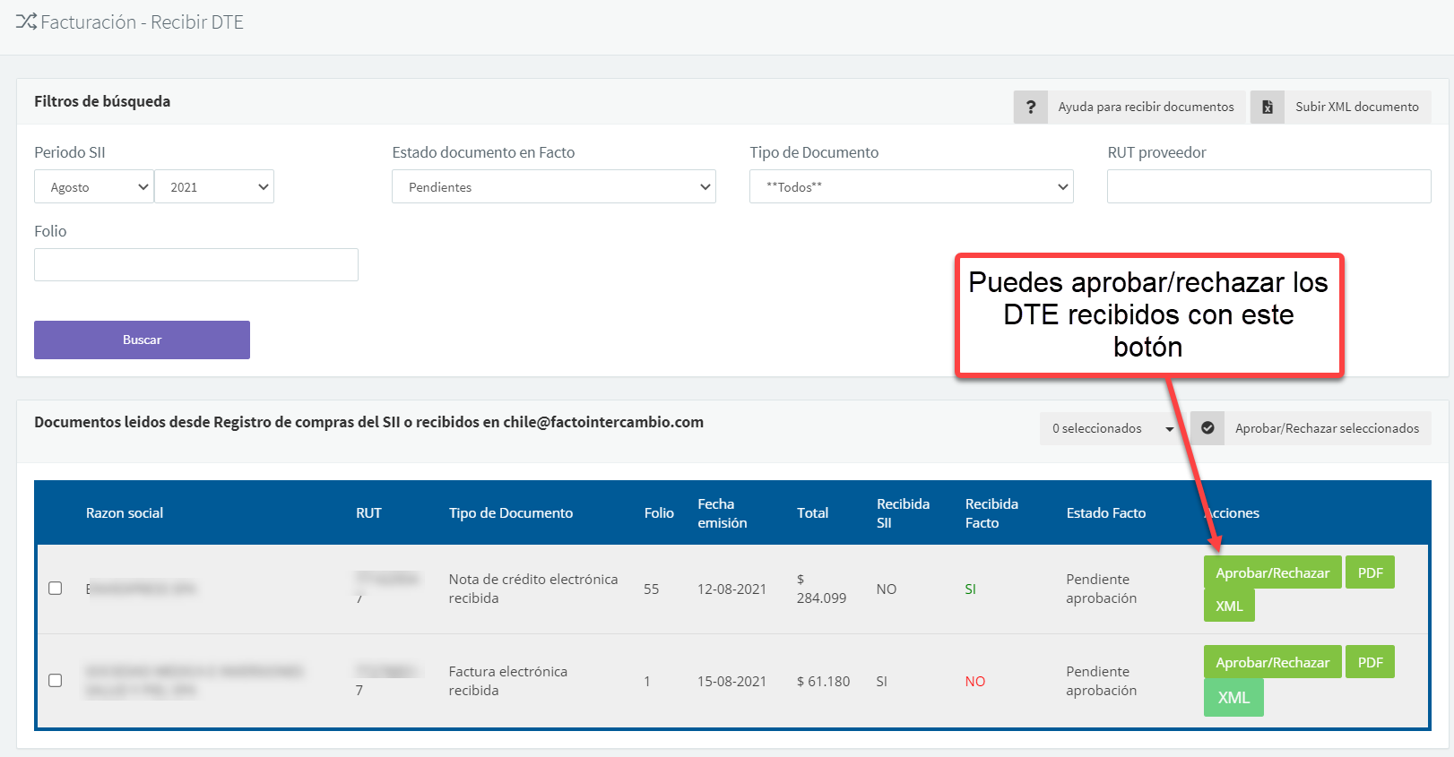
Task: Open Tipo de Documento dropdown
Action: (911, 187)
